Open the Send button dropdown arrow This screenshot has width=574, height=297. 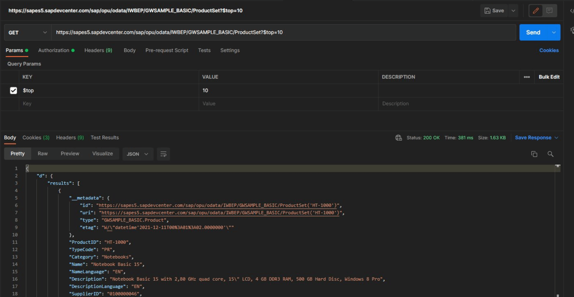tap(554, 33)
